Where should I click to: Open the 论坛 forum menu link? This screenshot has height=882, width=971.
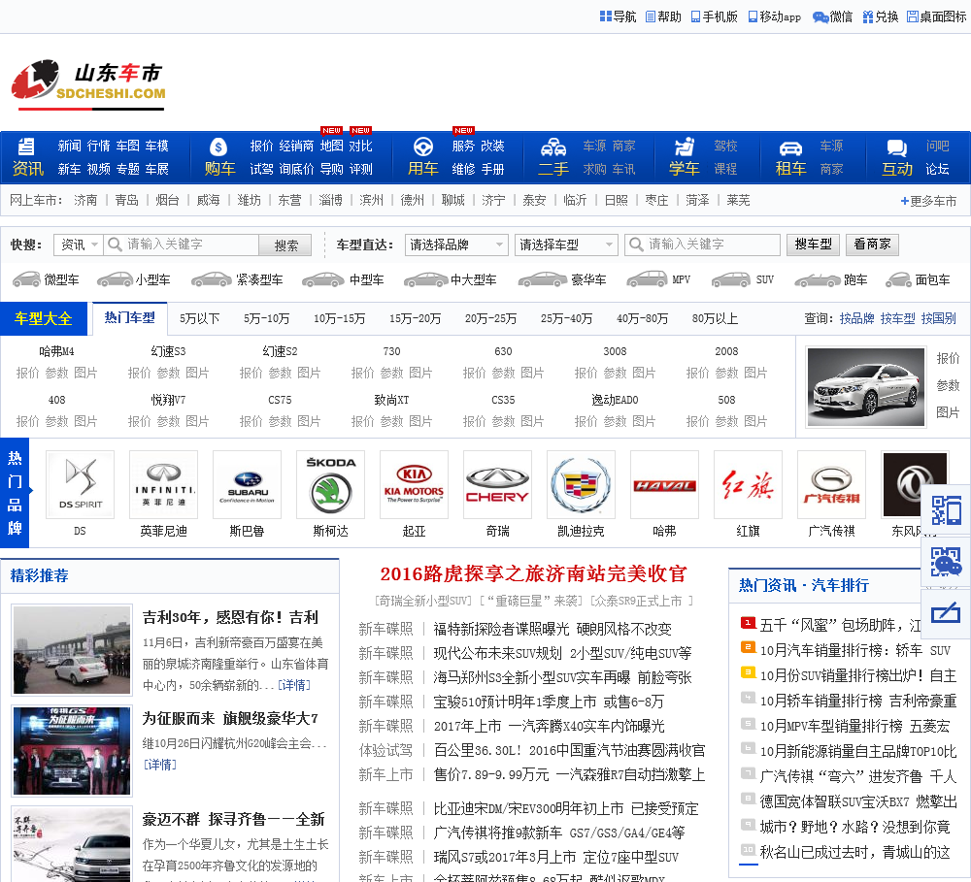937,169
